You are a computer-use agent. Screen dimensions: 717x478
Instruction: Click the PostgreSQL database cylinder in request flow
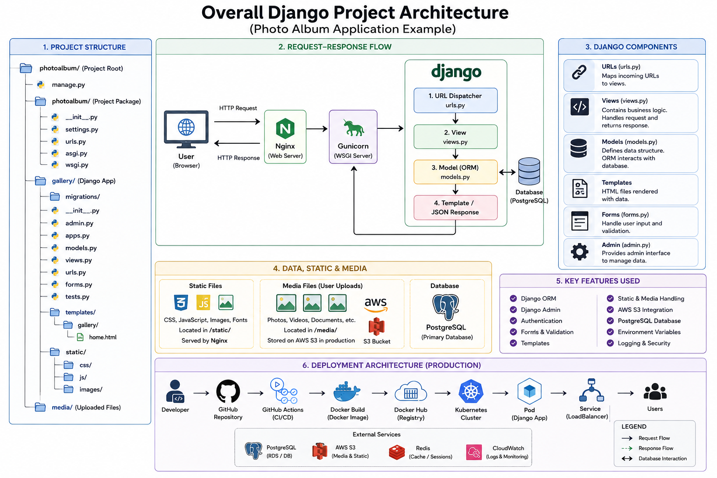pyautogui.click(x=529, y=171)
